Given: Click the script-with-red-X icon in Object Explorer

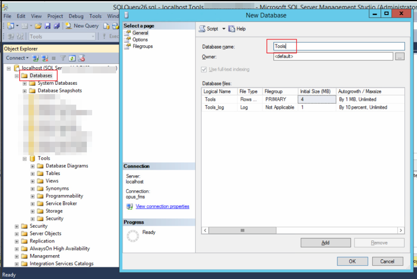Looking at the screenshot, I should (x=82, y=58).
